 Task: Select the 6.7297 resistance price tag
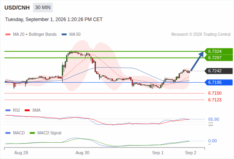[219, 58]
